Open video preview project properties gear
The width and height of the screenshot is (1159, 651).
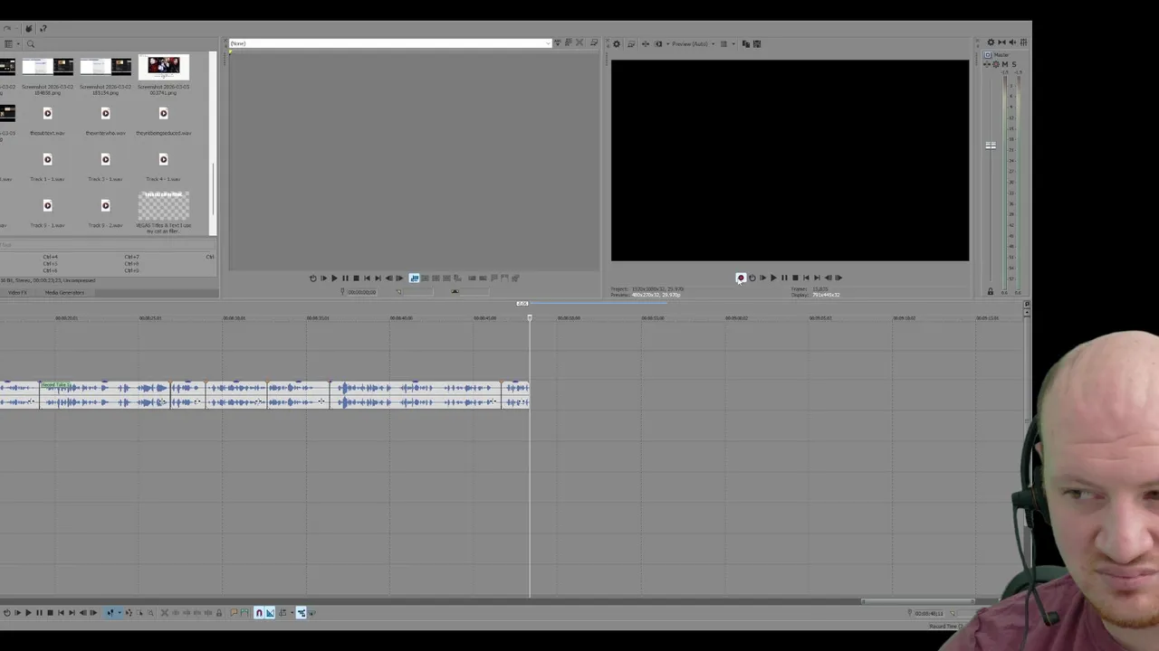617,43
